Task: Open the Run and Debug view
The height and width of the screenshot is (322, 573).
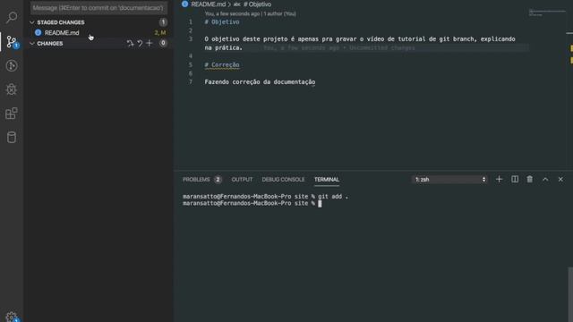Action: 12,89
